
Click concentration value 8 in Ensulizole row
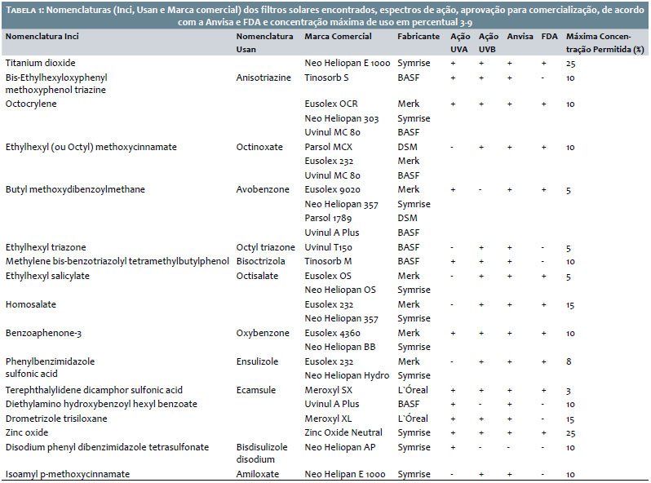(x=569, y=361)
